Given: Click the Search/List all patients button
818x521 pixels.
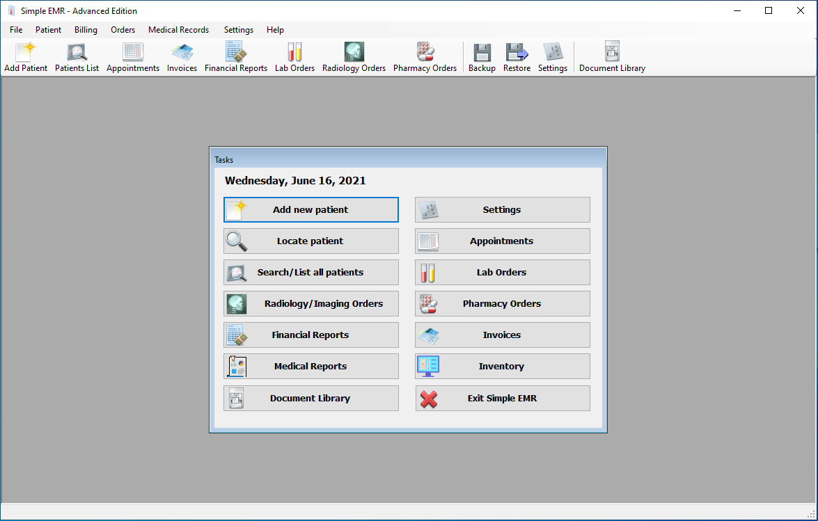Looking at the screenshot, I should click(310, 272).
